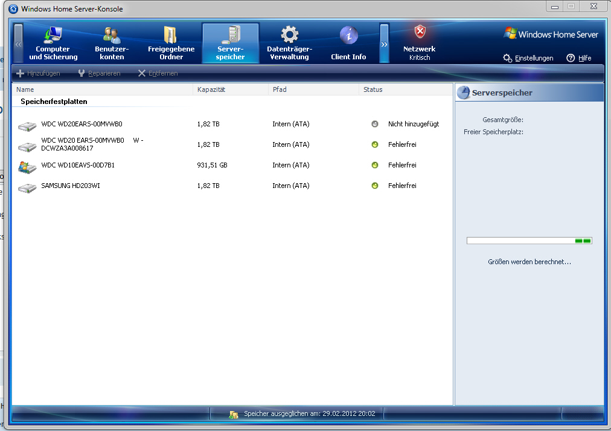This screenshot has width=611, height=431.
Task: Open the Benutzerkonten tab
Action: (x=112, y=43)
